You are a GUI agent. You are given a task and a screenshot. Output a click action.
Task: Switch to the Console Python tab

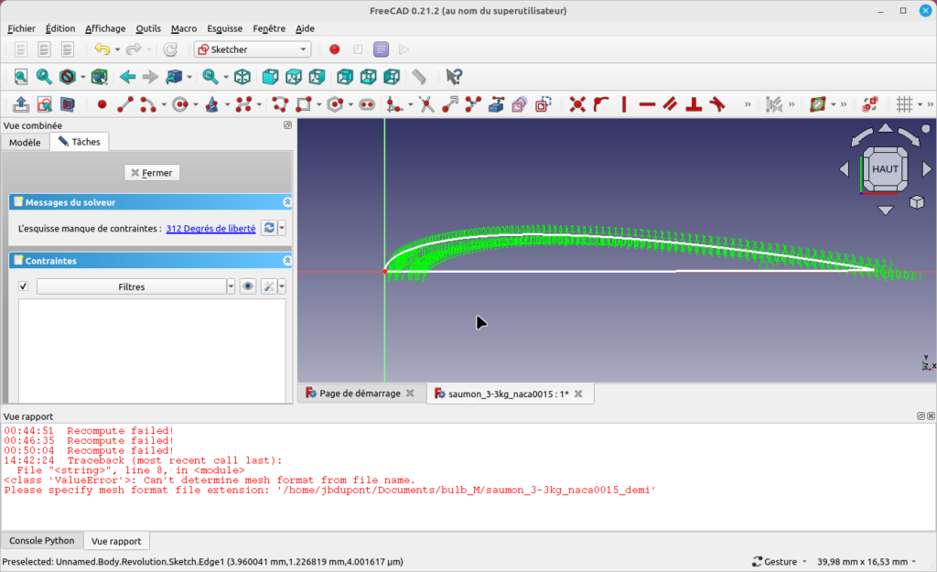(x=42, y=540)
